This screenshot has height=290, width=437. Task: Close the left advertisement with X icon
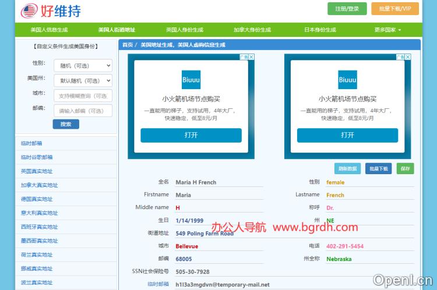click(x=251, y=57)
